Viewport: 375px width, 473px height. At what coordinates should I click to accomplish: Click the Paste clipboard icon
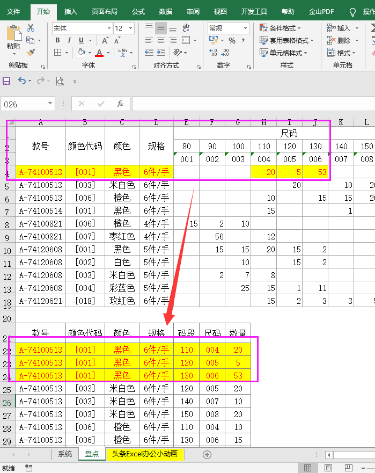coord(13,33)
